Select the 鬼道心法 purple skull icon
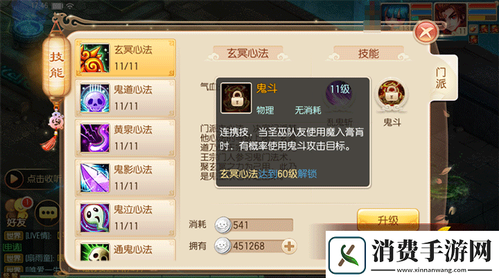The height and width of the screenshot is (278, 499). pos(94,98)
